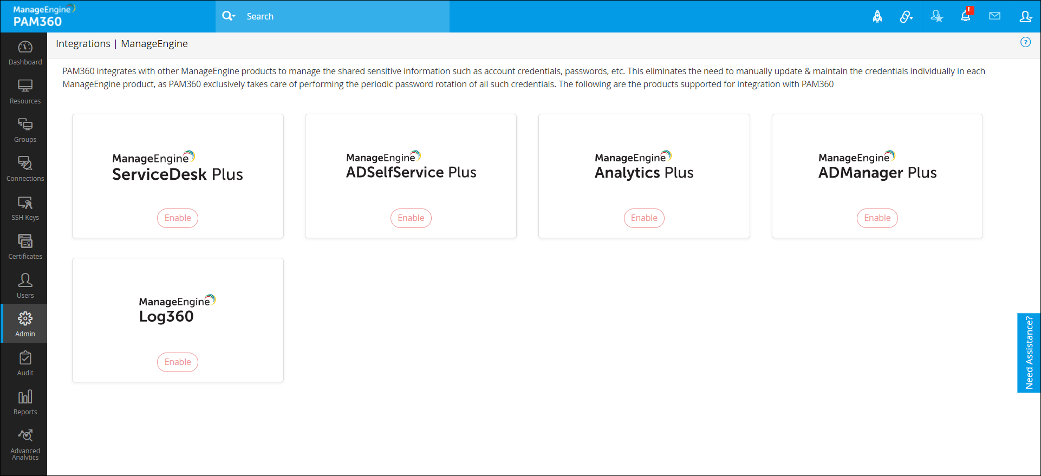Open Audit from the sidebar
Viewport: 1041px width, 476px height.
point(25,363)
